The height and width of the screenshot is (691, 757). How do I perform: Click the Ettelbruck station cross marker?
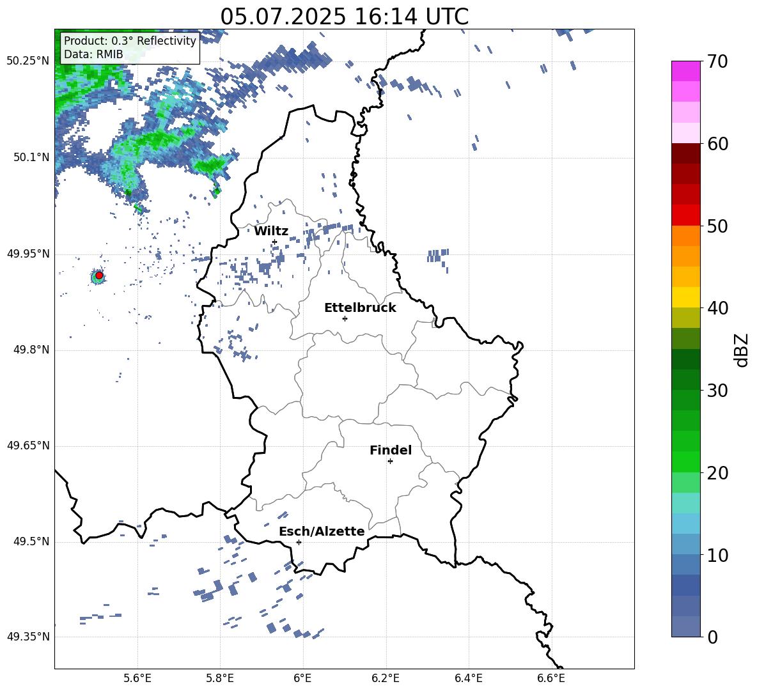tap(345, 318)
